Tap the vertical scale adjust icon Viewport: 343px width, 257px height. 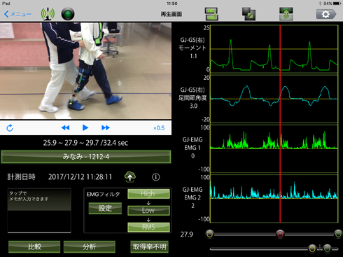tap(286, 14)
